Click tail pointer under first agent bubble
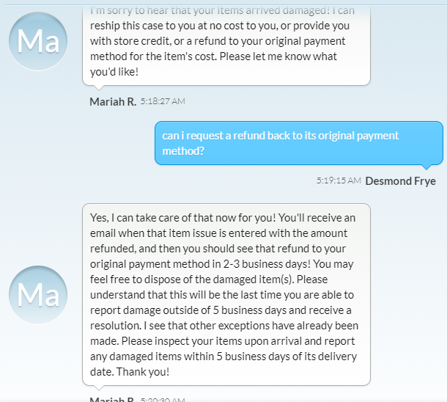Screen dimensions: 447x402 point(99,87)
